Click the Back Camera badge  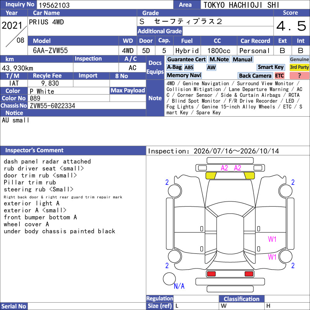click(255, 76)
